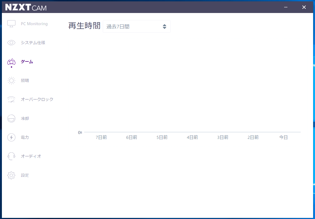
Task: Click the PC Monitoring monitor icon
Action: coord(11,24)
